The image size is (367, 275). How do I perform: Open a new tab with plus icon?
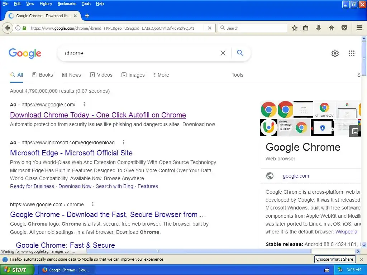(x=87, y=16)
